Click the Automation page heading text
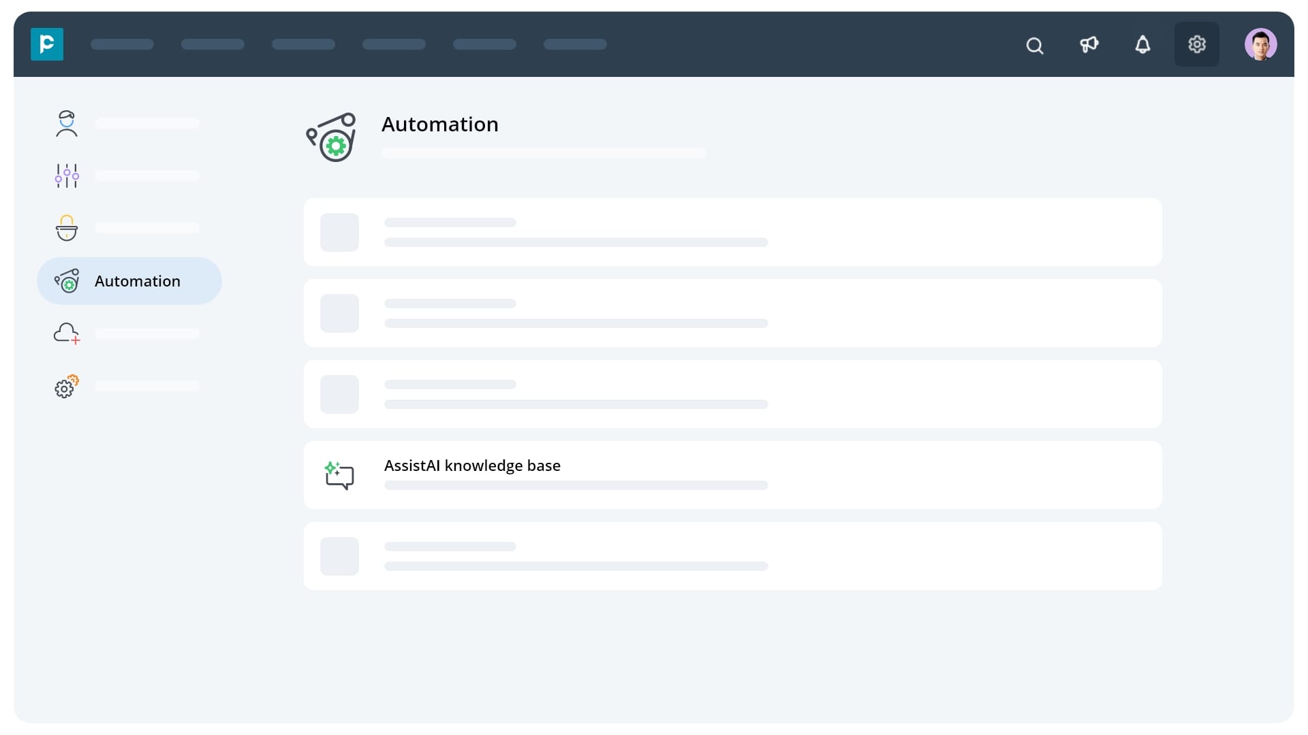The image size is (1308, 735). click(x=440, y=125)
